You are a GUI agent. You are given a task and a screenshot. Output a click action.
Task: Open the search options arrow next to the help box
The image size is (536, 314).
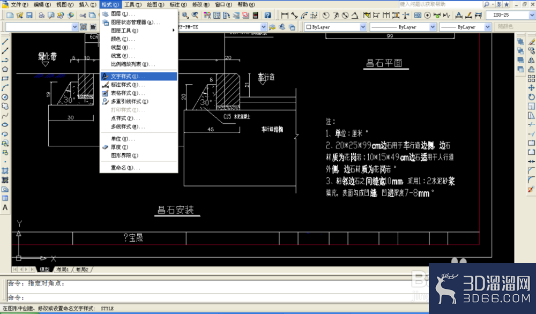point(493,4)
